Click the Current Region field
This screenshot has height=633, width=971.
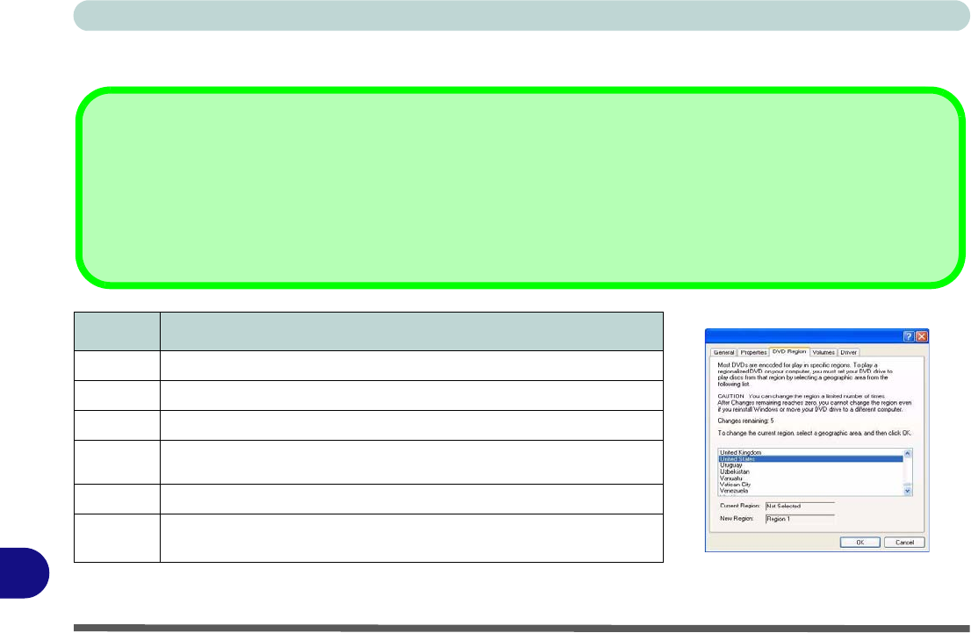(x=800, y=506)
